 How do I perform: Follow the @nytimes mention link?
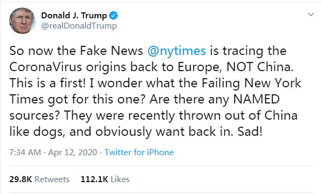click(177, 51)
